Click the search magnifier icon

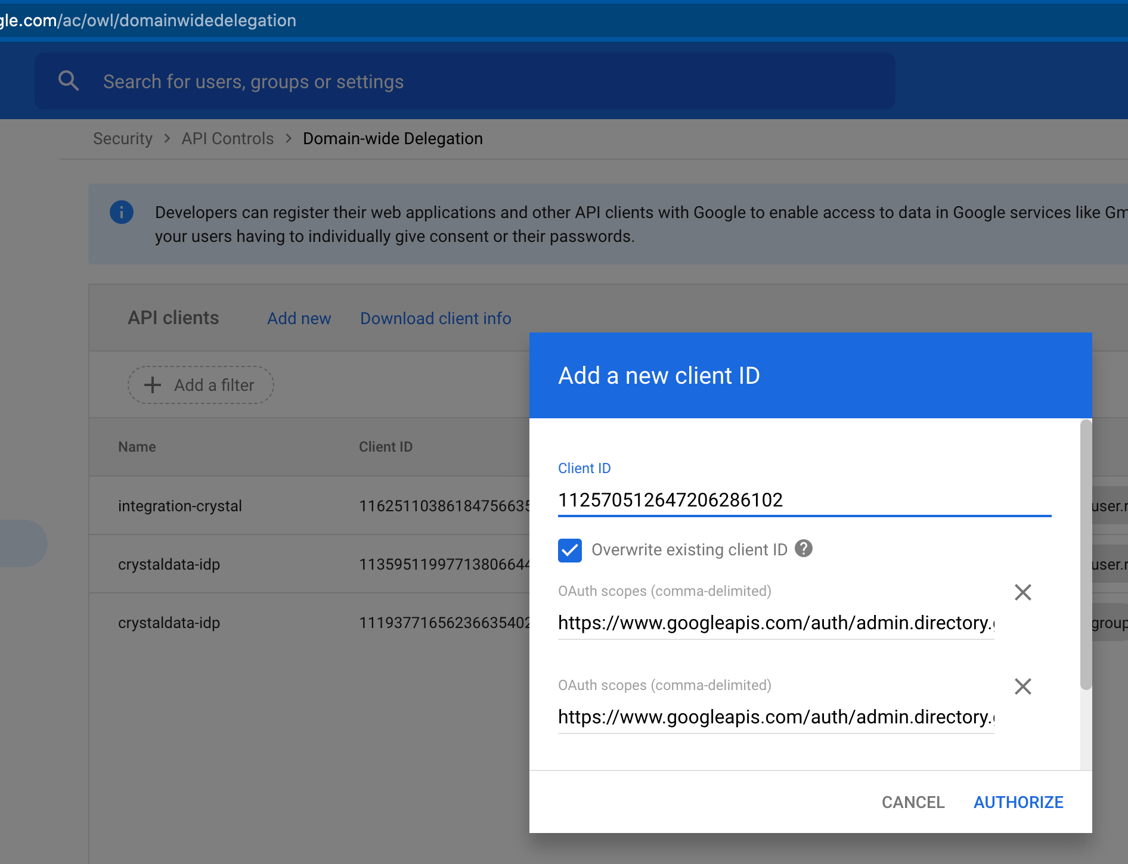pyautogui.click(x=69, y=81)
